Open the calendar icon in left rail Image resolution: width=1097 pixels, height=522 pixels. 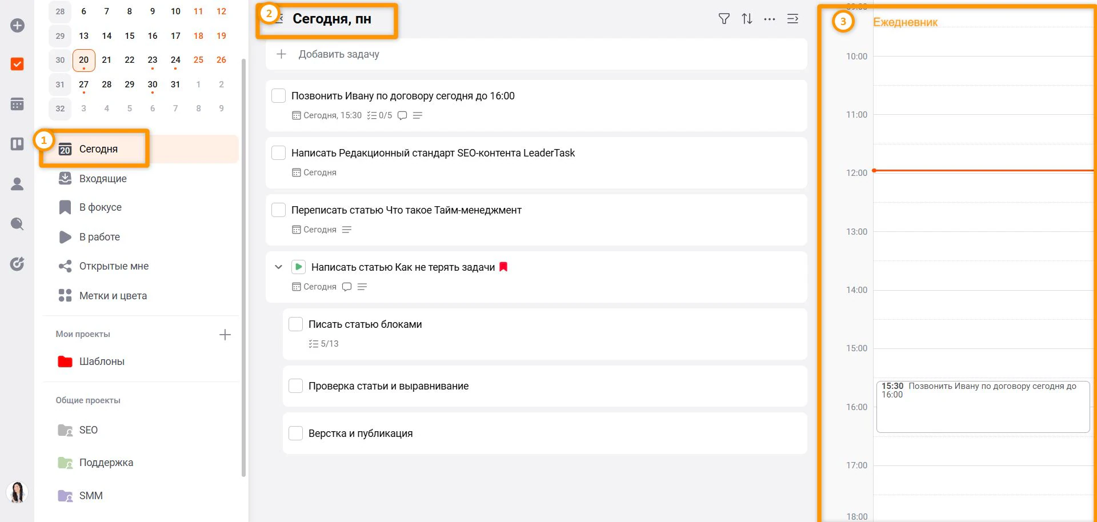click(17, 104)
